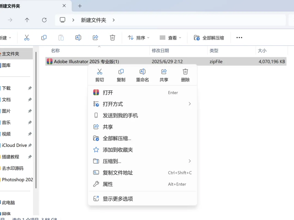Choose 显示更多选项 from the context menu
This screenshot has width=294, height=220.
point(142,199)
